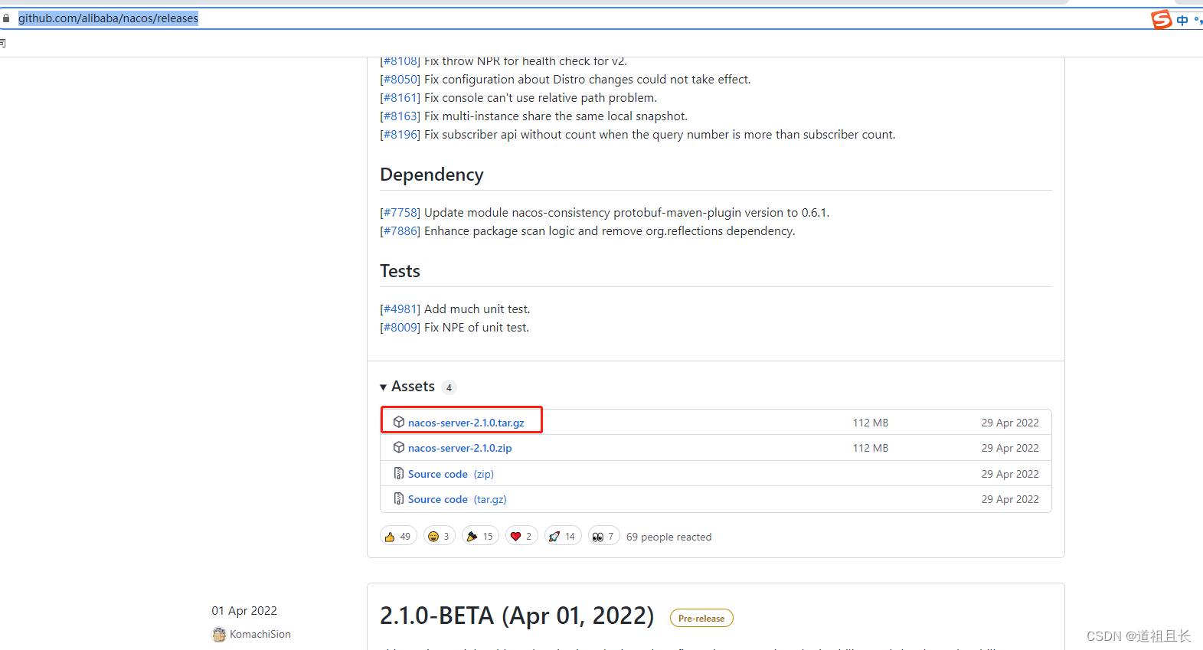Click the package icon beside nacos-server-2.1.0.tar.gz
Viewport: 1203px width, 650px height.
399,422
